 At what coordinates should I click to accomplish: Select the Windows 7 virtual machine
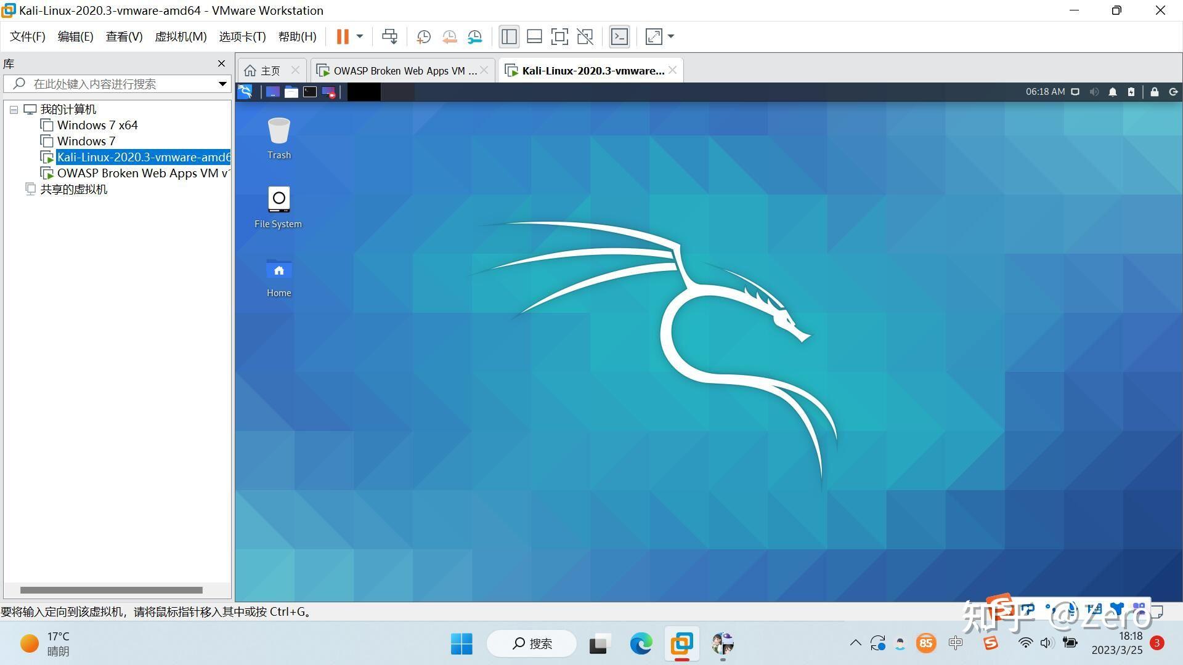point(86,141)
